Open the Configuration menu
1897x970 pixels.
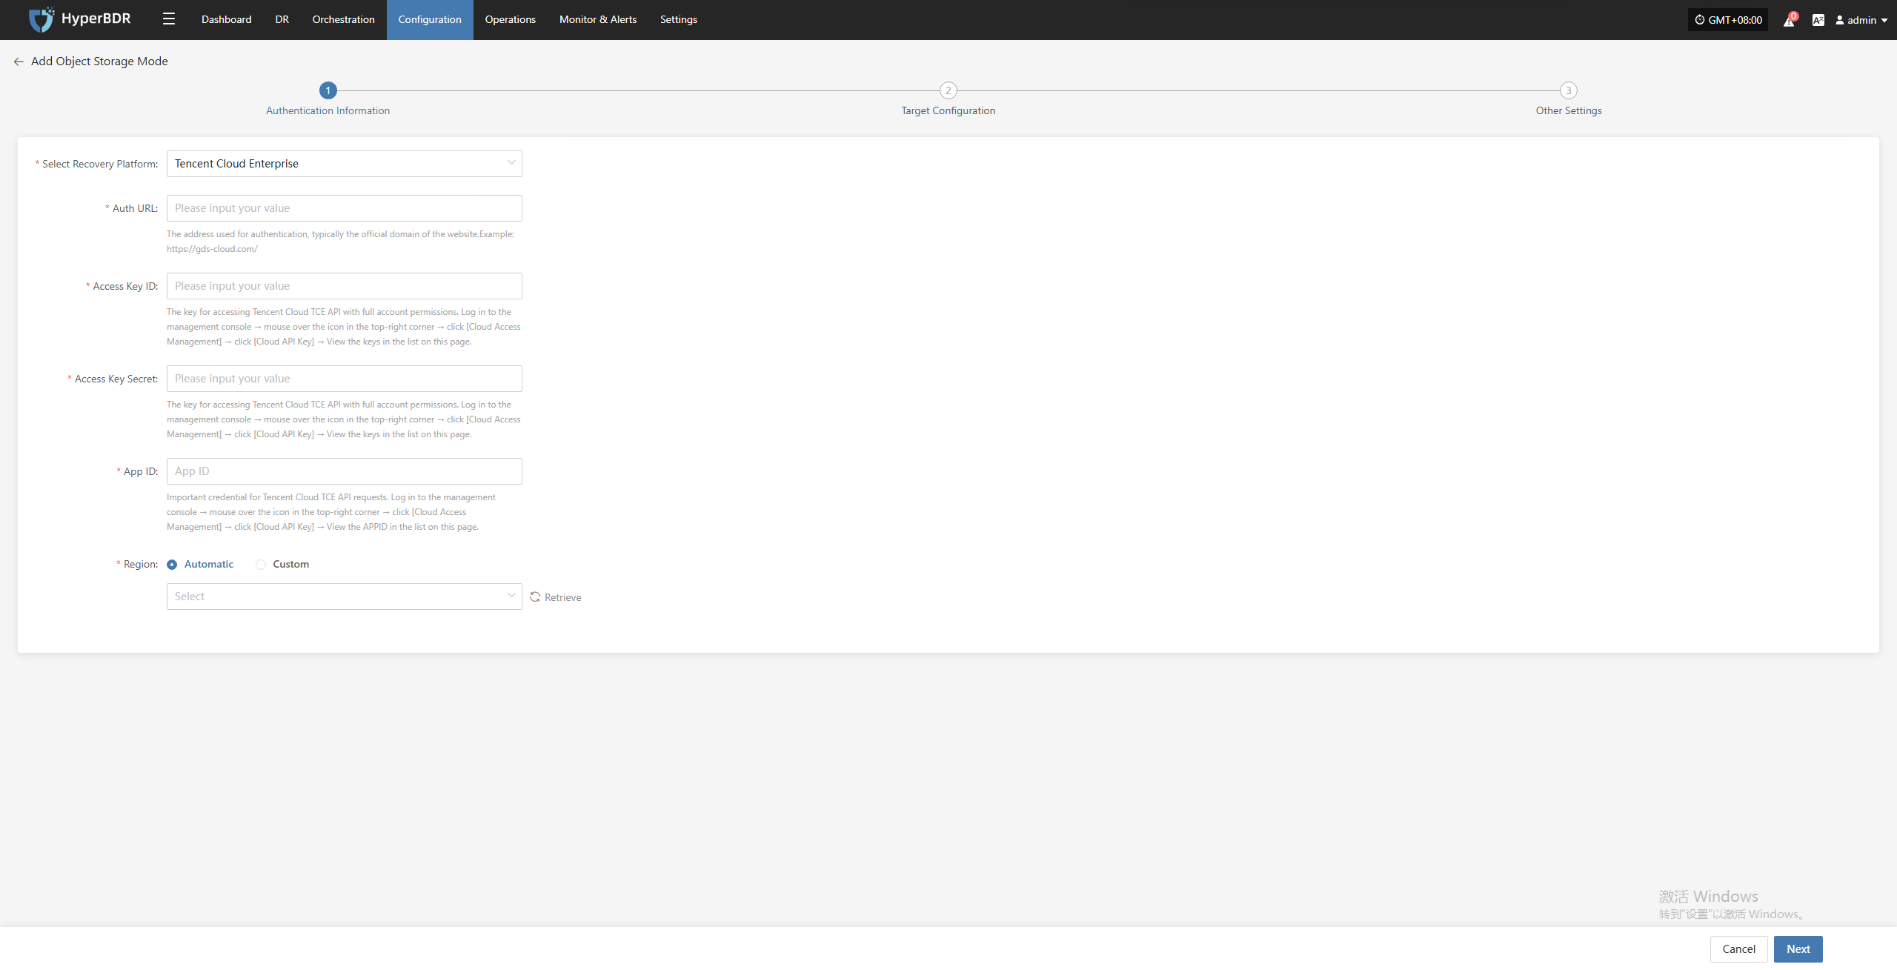(430, 19)
